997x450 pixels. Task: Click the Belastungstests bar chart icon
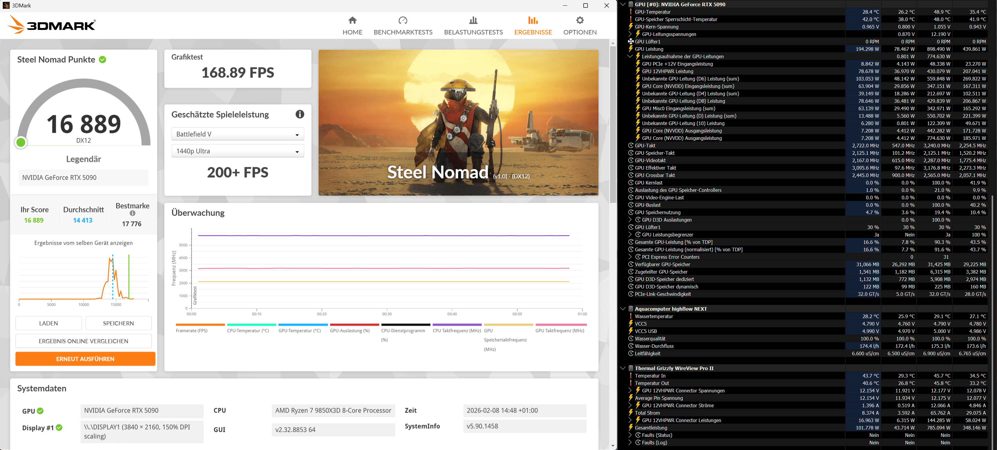click(x=473, y=20)
